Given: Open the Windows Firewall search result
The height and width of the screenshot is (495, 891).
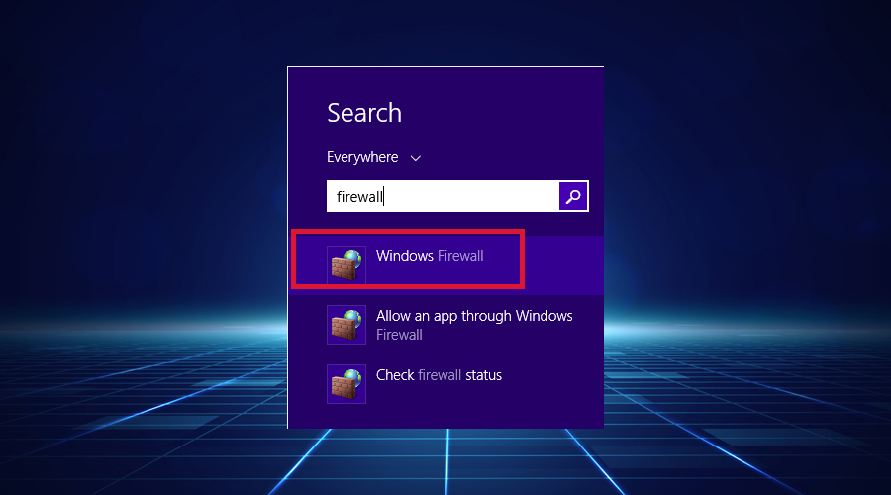Looking at the screenshot, I should point(445,265).
